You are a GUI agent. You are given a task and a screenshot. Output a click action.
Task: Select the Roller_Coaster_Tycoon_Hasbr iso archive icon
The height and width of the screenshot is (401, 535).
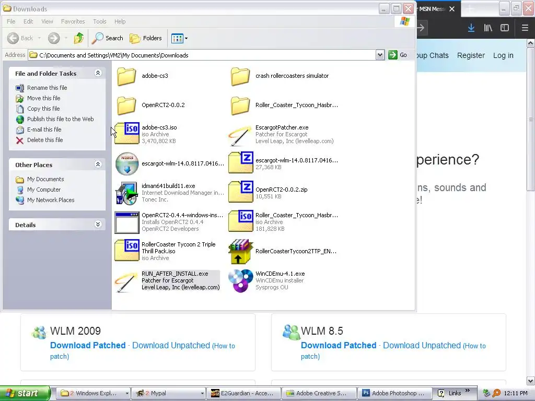coord(241,221)
